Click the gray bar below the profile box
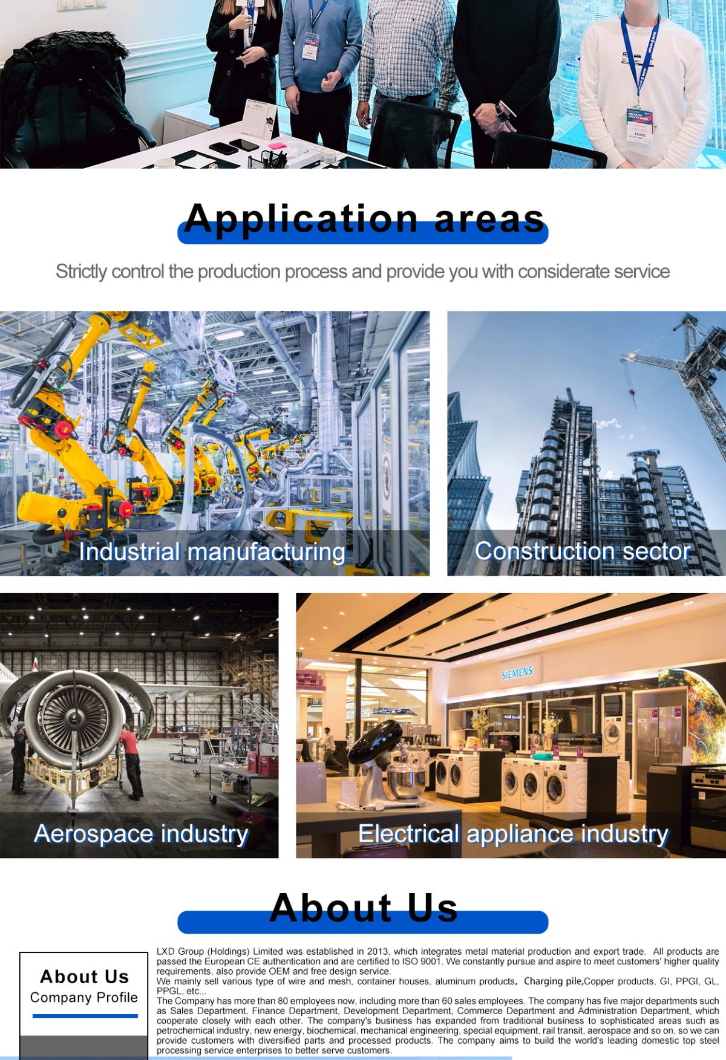Image resolution: width=726 pixels, height=1060 pixels. click(x=84, y=1047)
